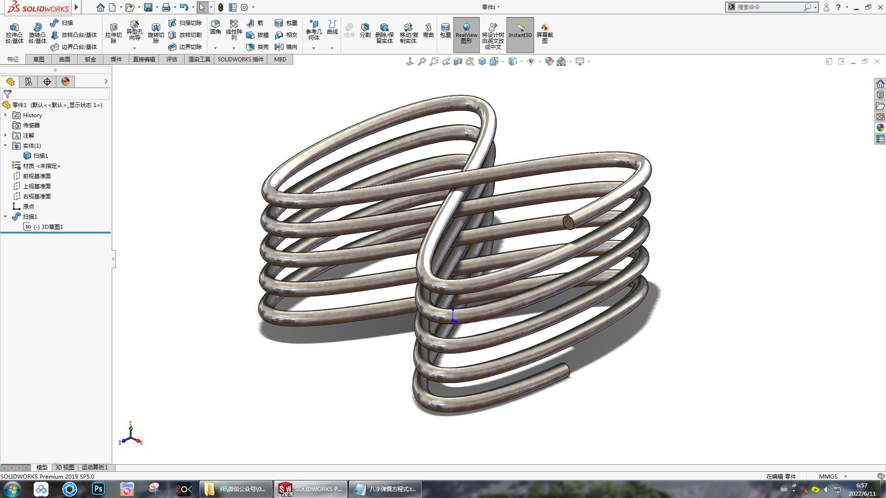Screen dimensions: 886x498
Task: Switch to the 评估 evaluate tab
Action: click(172, 59)
